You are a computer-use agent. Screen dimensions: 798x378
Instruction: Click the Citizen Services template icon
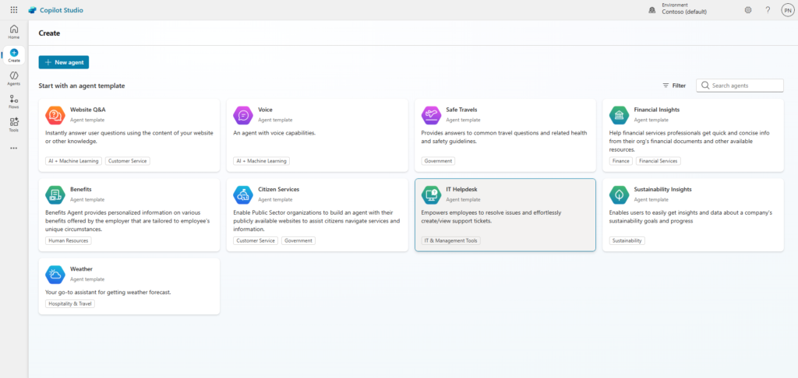click(x=243, y=194)
